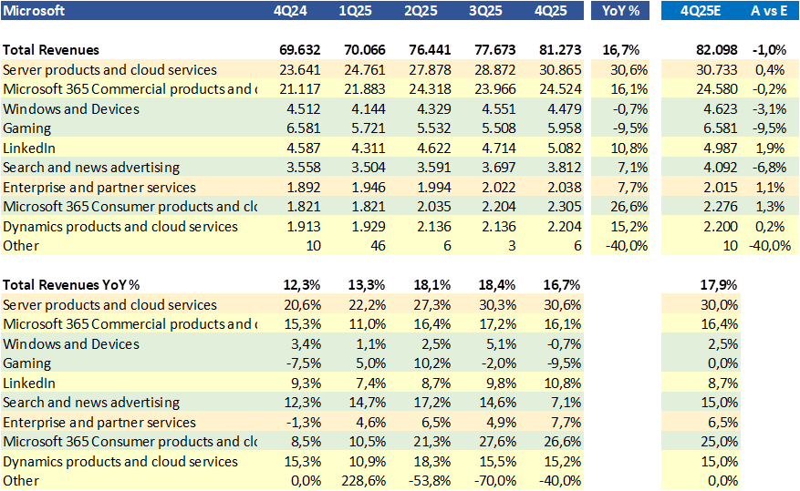This screenshot has width=800, height=491.
Task: Select the Search advertising cell 3.812
Action: click(x=565, y=168)
